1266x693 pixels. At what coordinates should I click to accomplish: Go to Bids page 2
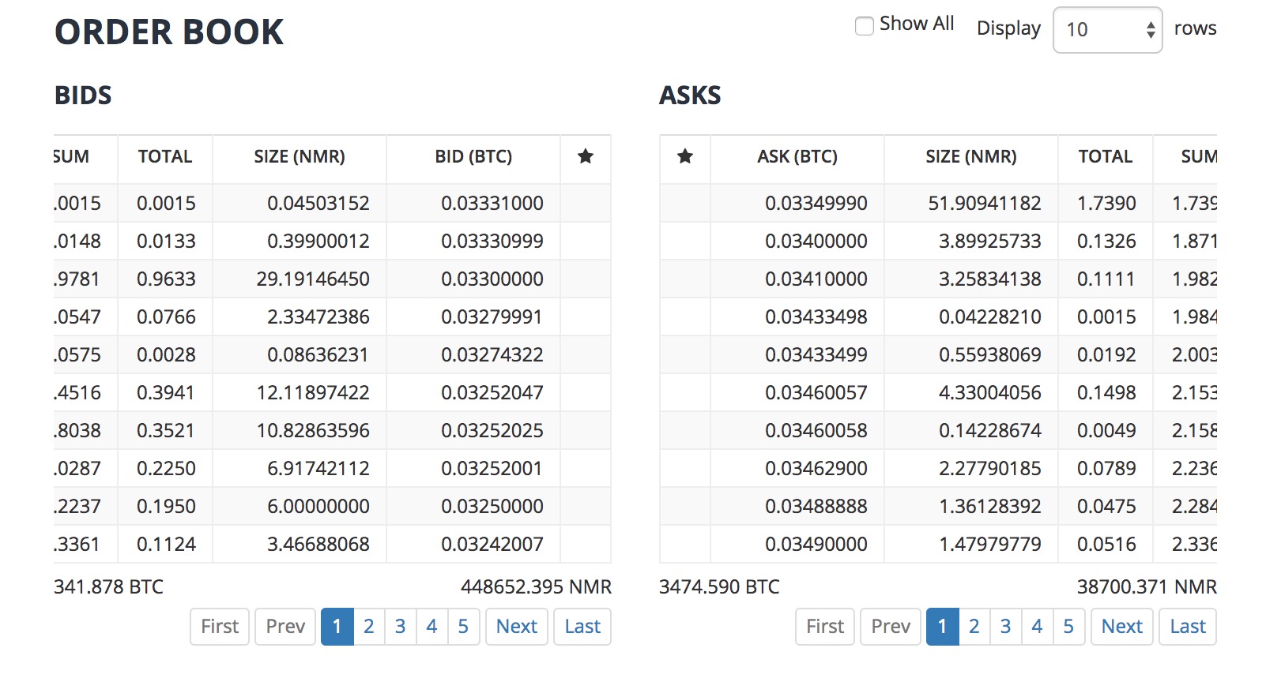tap(368, 627)
